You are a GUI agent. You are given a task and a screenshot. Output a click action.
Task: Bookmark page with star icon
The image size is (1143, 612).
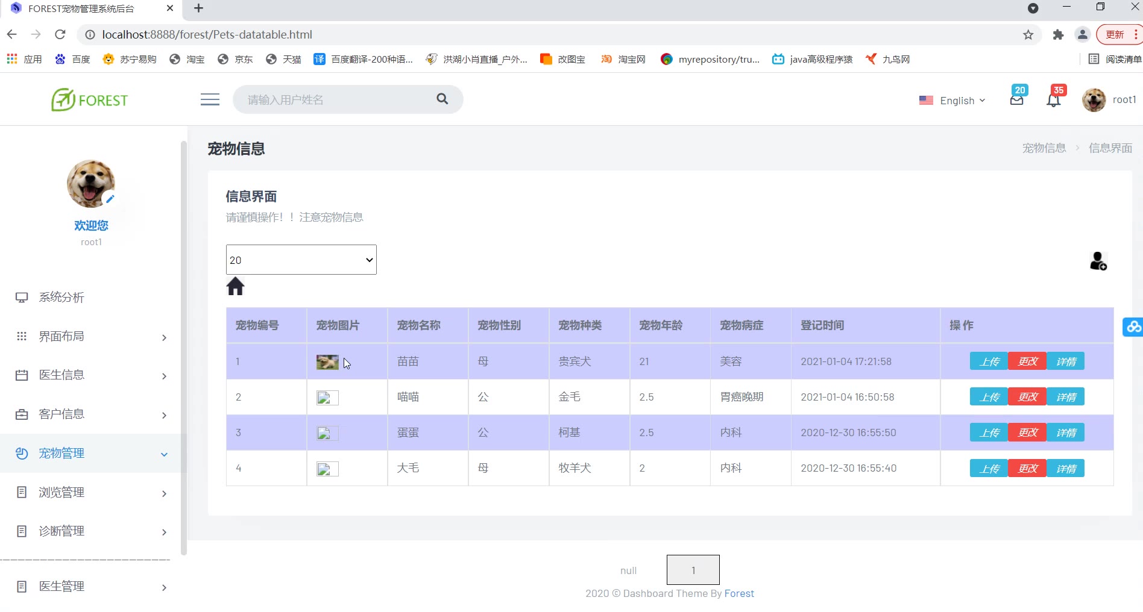pos(1028,35)
